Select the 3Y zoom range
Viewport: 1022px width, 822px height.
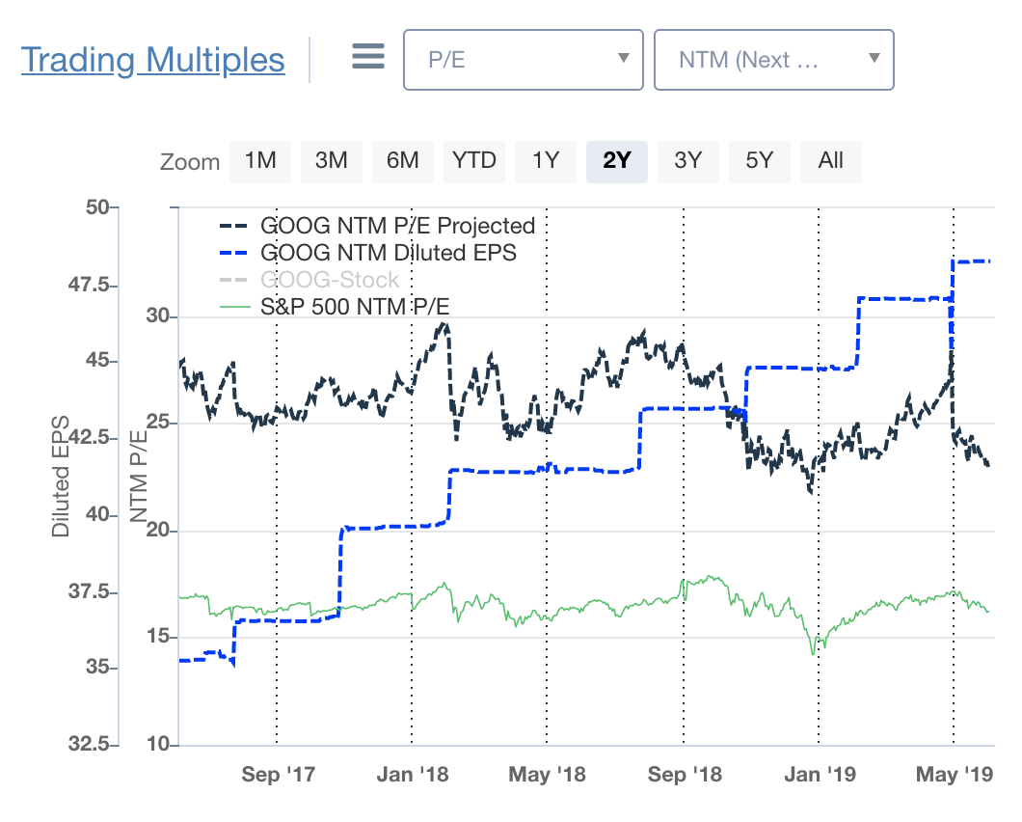click(x=688, y=161)
